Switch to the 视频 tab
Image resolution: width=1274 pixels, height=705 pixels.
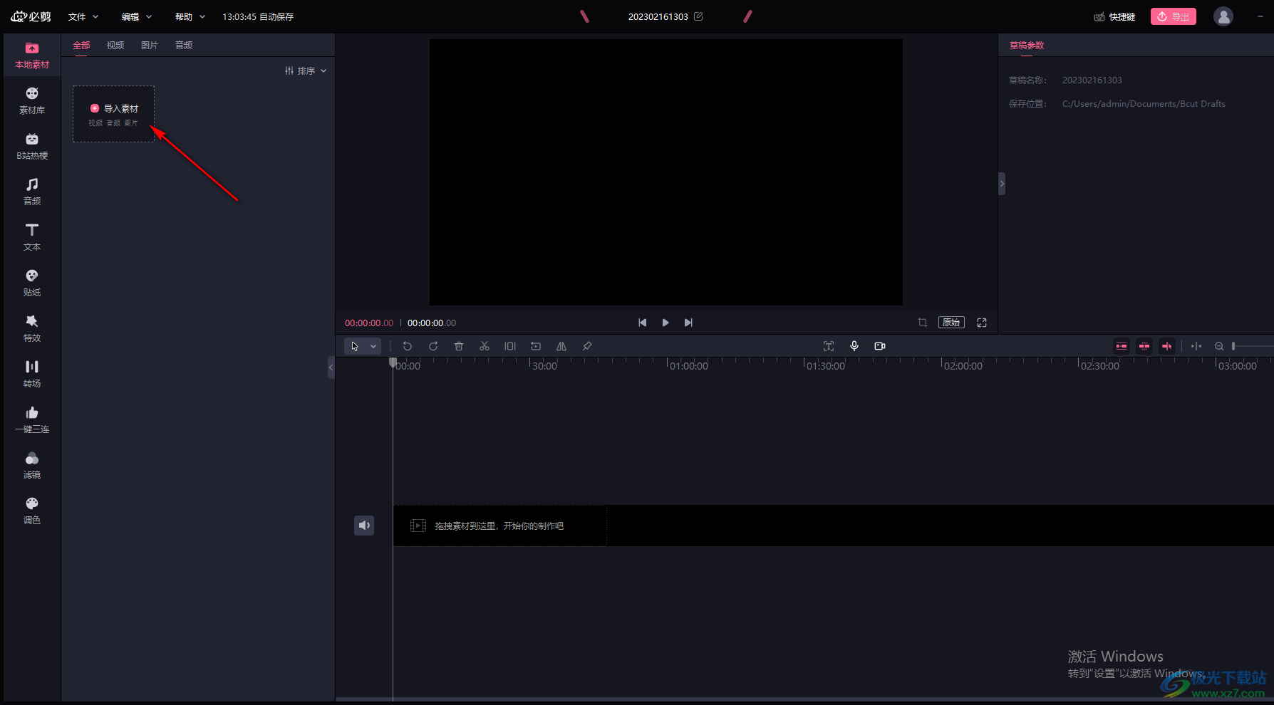(x=115, y=45)
